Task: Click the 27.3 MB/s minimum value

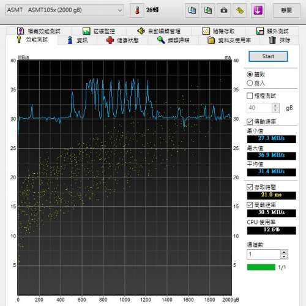Action: click(x=271, y=139)
